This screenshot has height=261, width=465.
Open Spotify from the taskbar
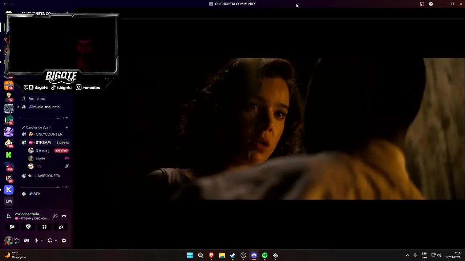tap(265, 255)
